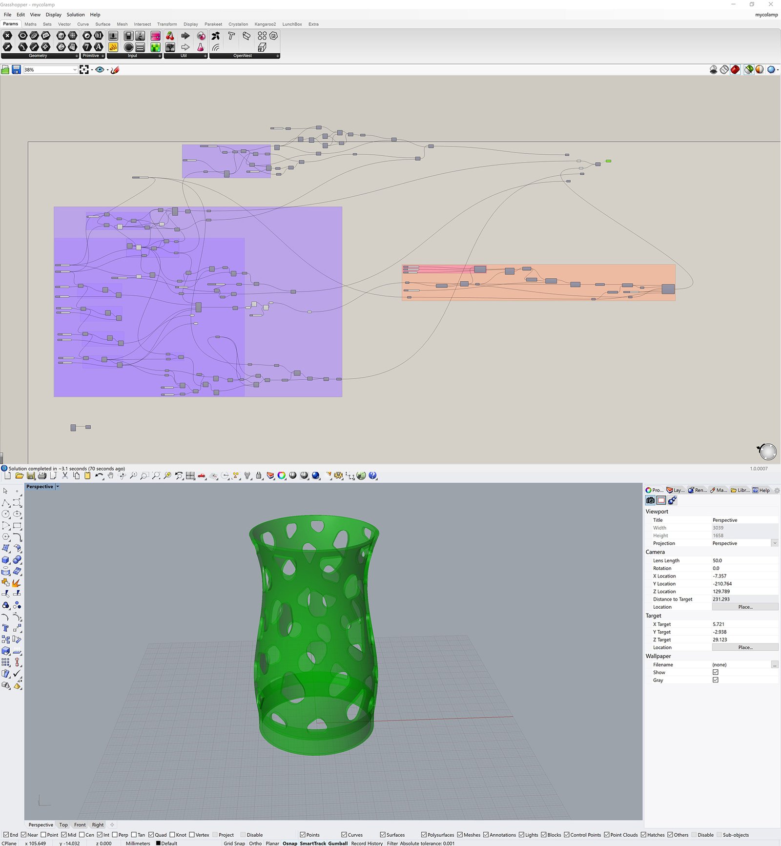Switch to Kangaroo2 component tab
781x846 pixels.
[x=265, y=24]
